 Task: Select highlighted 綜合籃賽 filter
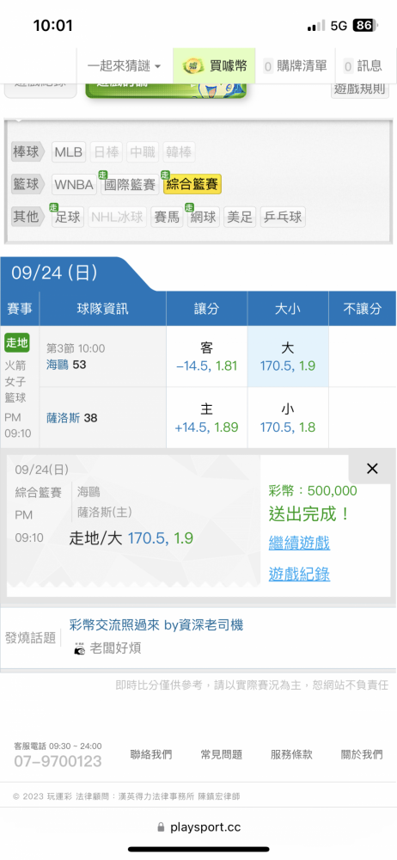[x=192, y=185]
